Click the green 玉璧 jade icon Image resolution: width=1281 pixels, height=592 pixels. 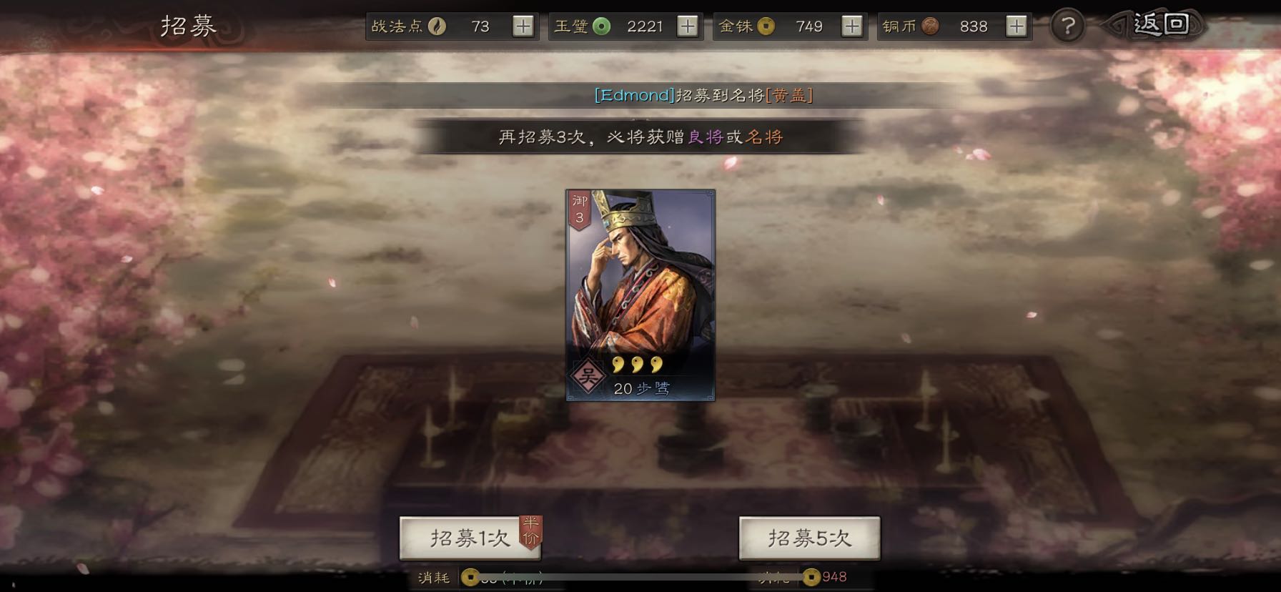tap(602, 26)
